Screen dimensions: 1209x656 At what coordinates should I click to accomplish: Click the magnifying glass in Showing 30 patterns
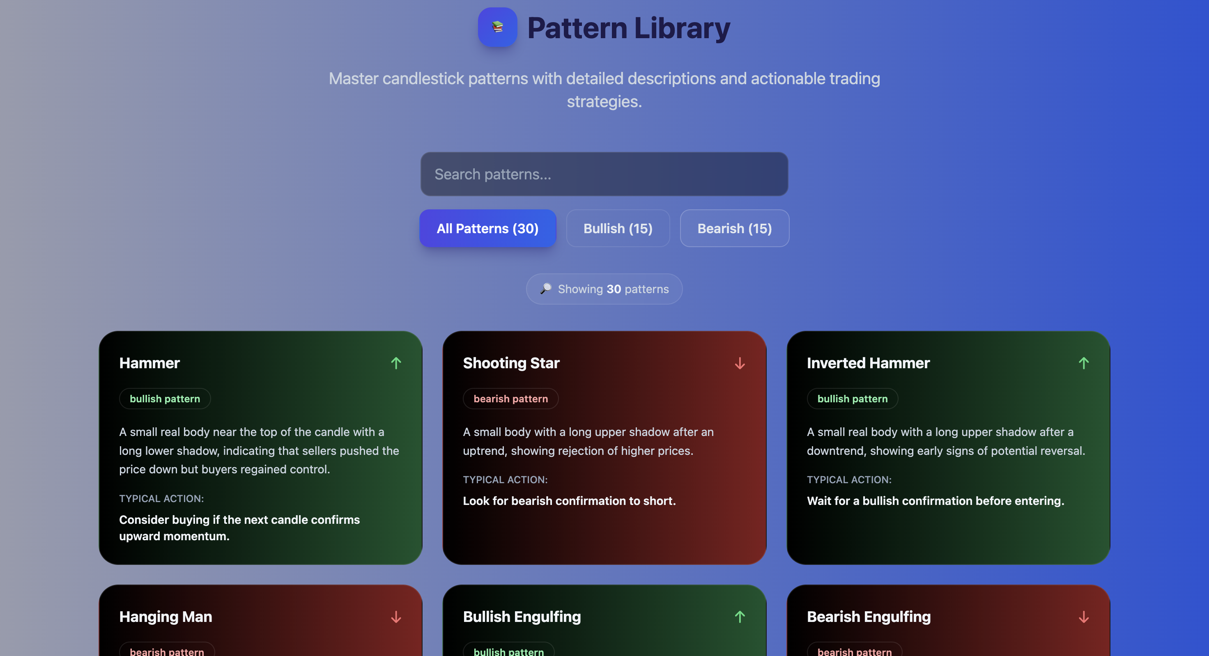(545, 289)
